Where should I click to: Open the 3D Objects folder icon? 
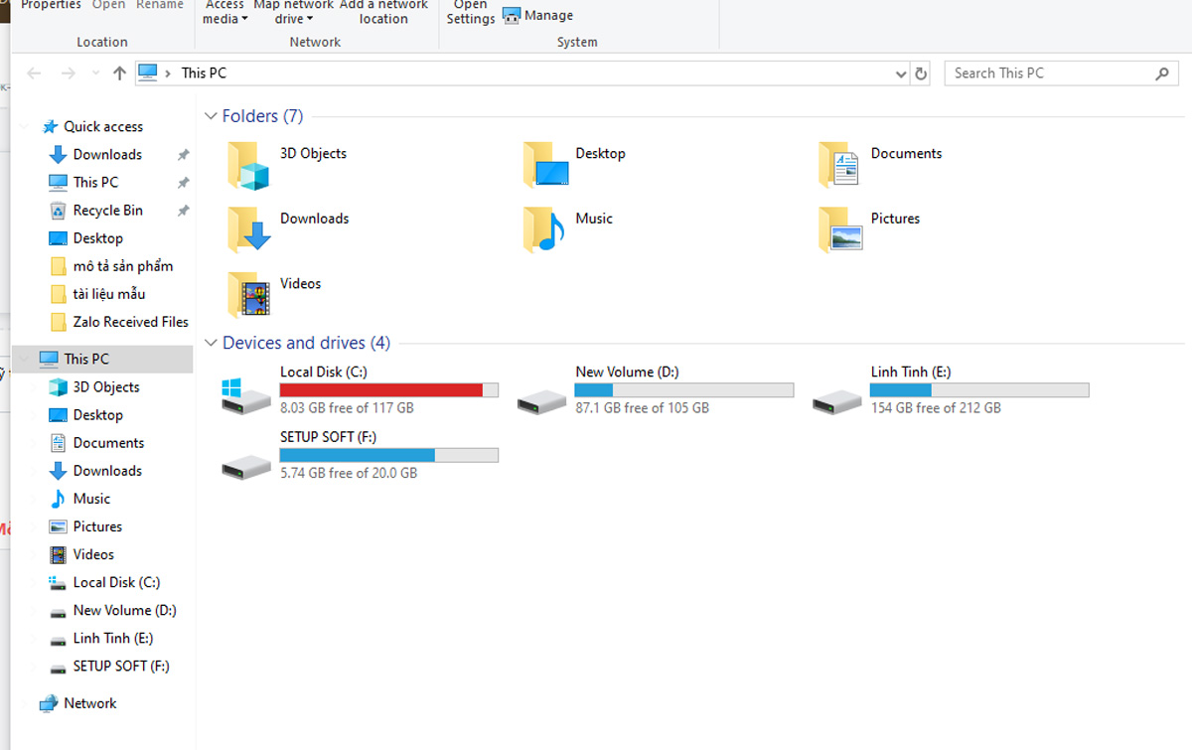point(247,165)
